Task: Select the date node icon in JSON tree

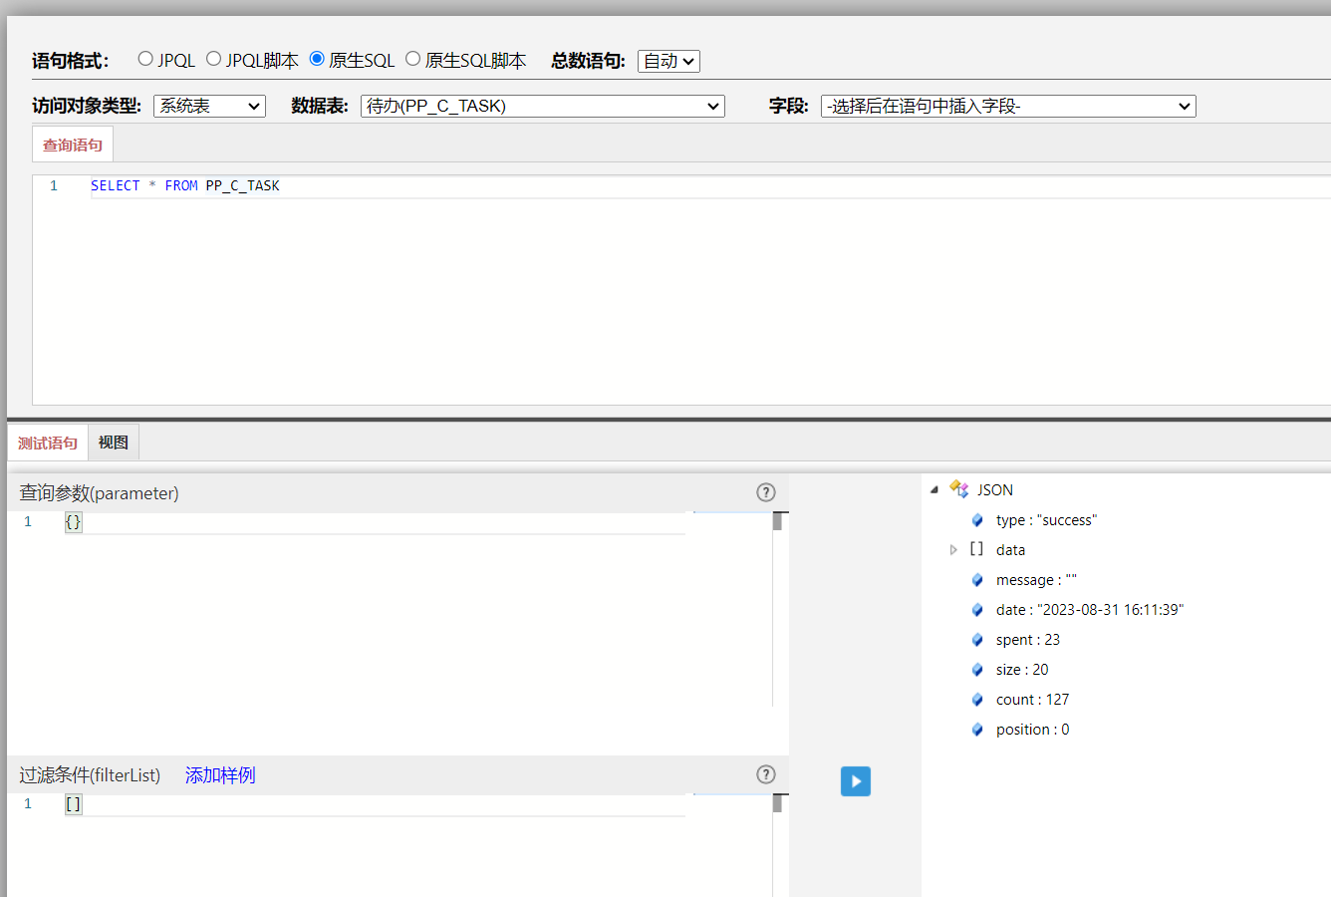Action: (x=977, y=610)
